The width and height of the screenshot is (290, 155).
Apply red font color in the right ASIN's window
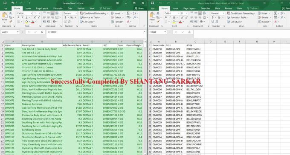(180, 22)
